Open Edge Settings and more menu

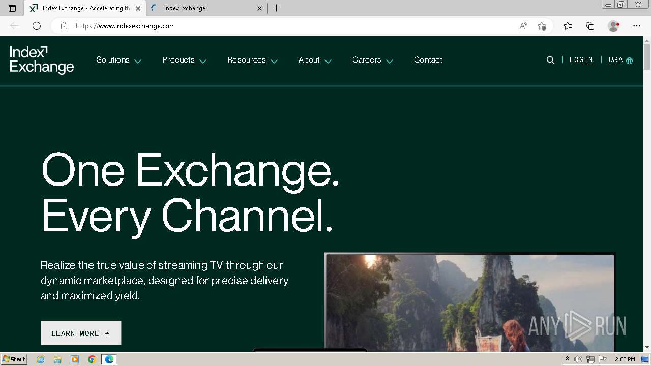coord(637,26)
